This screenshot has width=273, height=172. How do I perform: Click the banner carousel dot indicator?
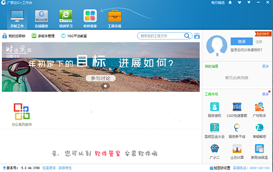click(106, 86)
